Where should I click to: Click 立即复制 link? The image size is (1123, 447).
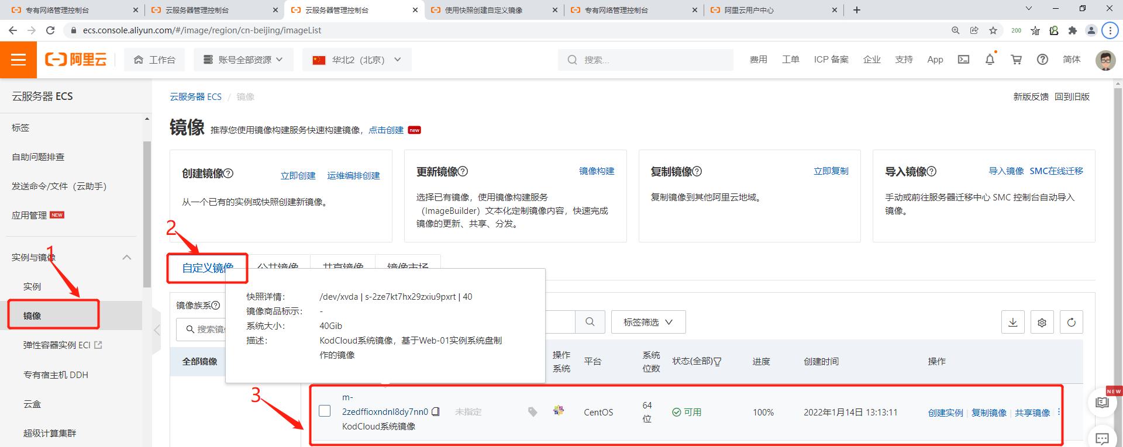(831, 171)
